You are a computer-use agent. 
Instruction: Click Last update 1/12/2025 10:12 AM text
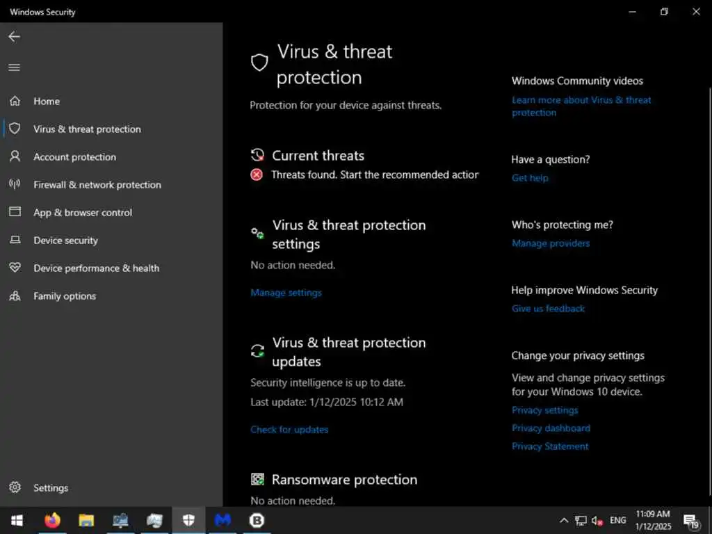pos(327,403)
